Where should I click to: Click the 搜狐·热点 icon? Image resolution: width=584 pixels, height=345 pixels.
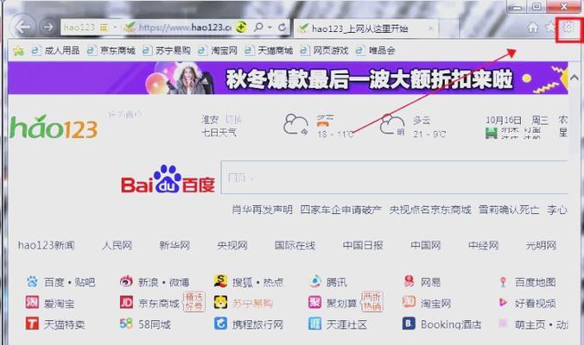[x=220, y=281]
